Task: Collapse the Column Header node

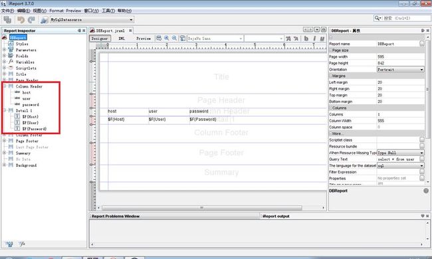Action: click(x=4, y=86)
